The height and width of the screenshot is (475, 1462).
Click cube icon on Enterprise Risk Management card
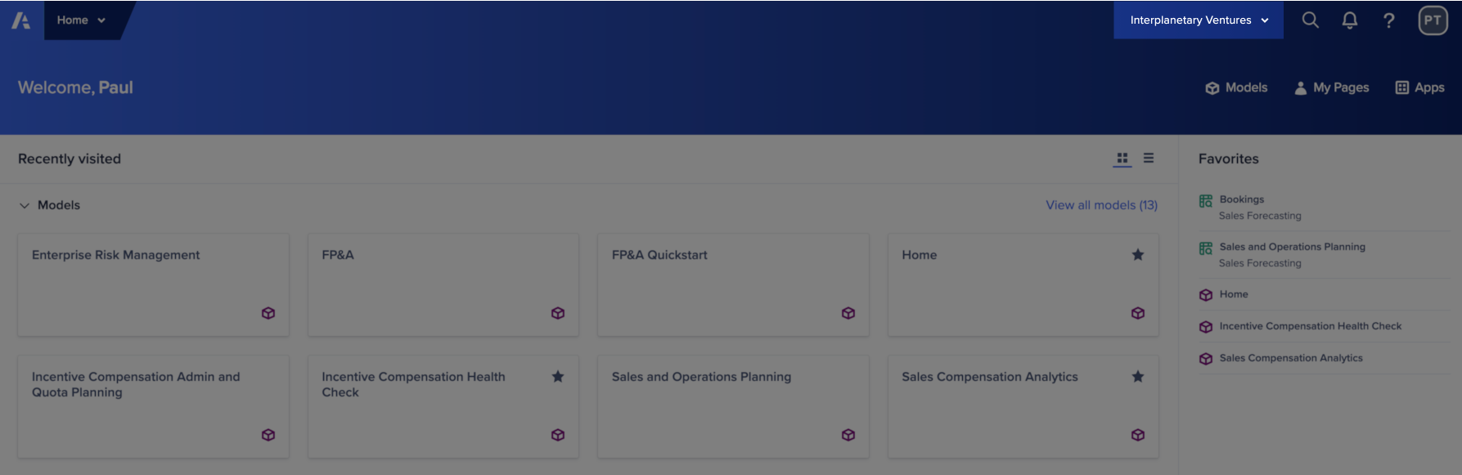[268, 313]
